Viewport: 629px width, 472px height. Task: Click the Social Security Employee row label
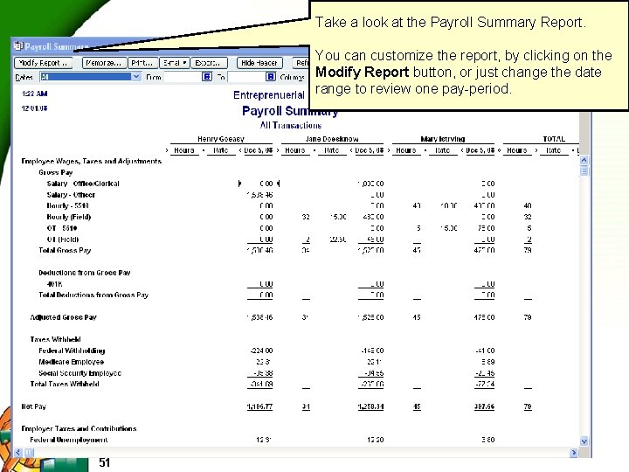point(80,373)
